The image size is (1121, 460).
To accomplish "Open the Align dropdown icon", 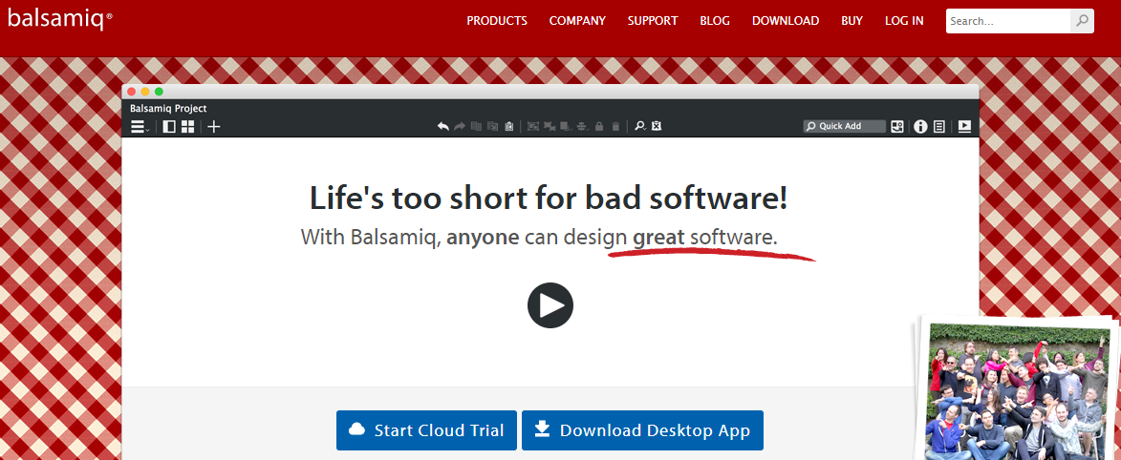I will coord(583,126).
